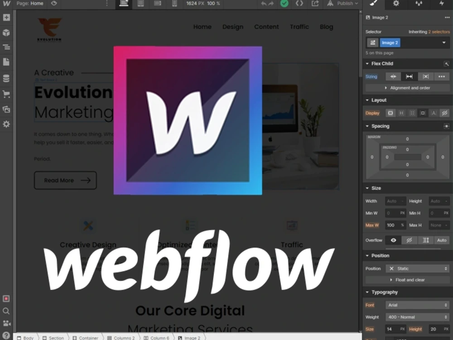Screen dimensions: 453x340
Task: Open video tutorials icon in left sidebar
Action: pyautogui.click(x=6, y=323)
